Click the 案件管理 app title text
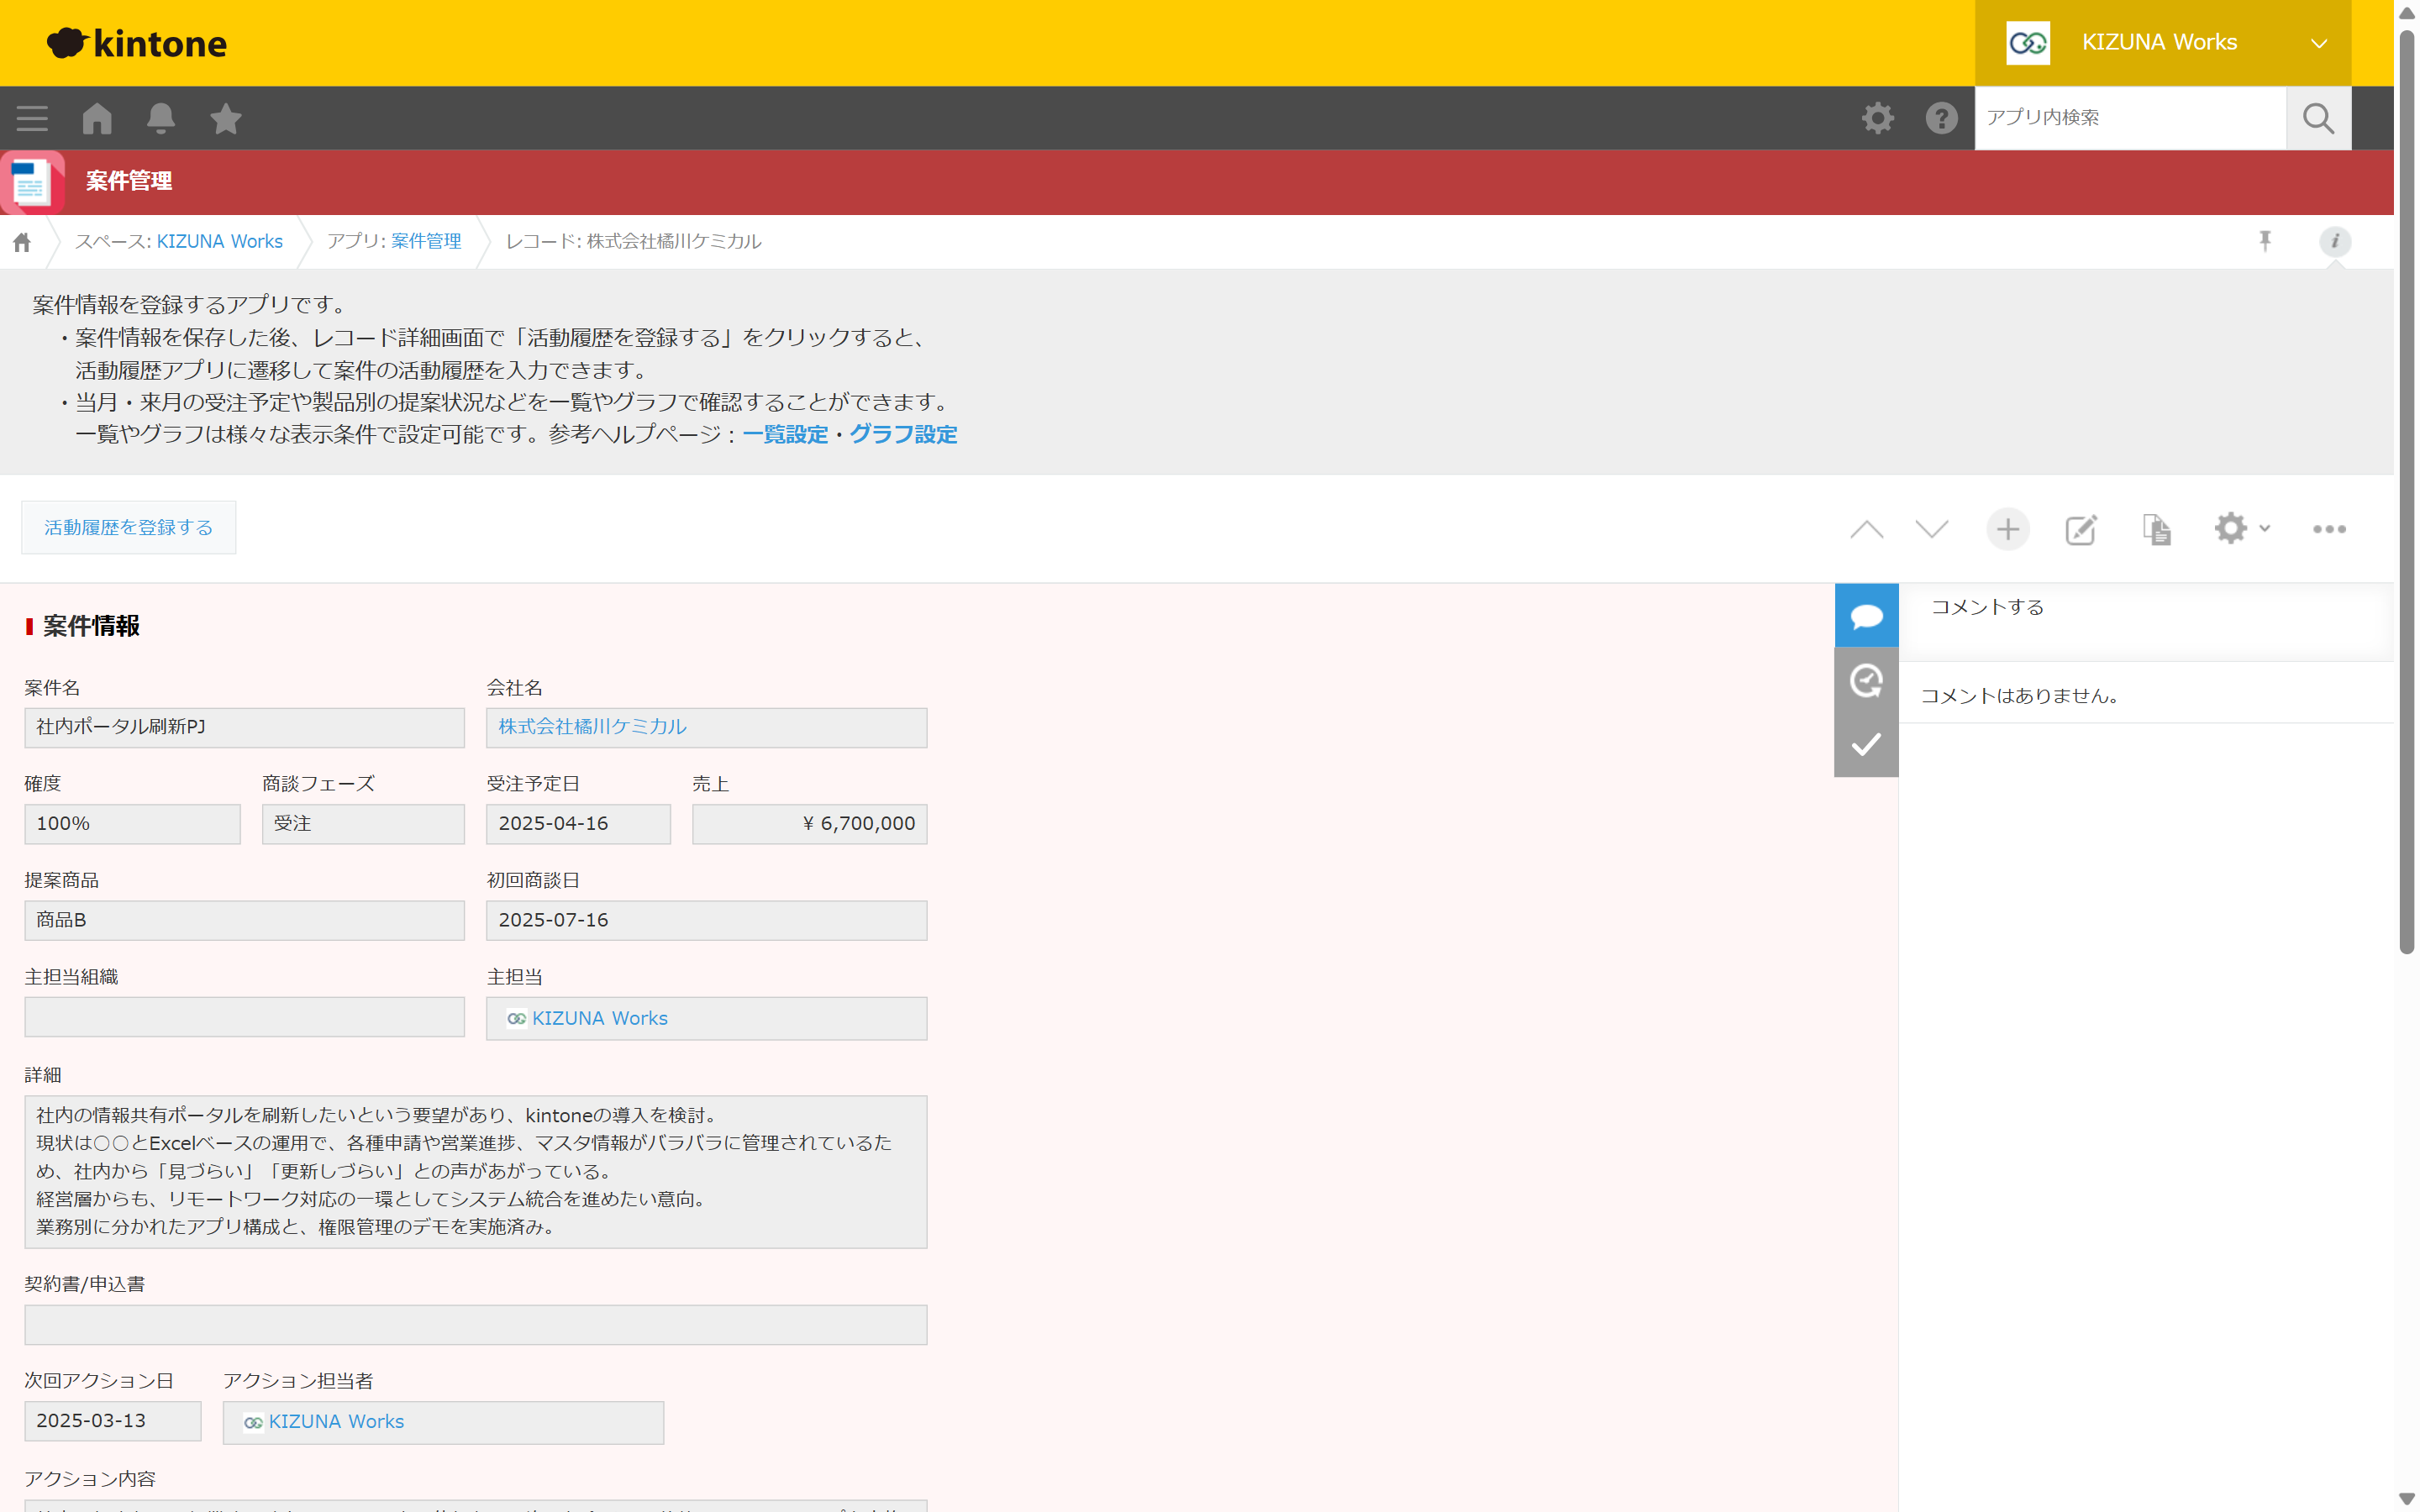The image size is (2420, 1512). tap(129, 181)
